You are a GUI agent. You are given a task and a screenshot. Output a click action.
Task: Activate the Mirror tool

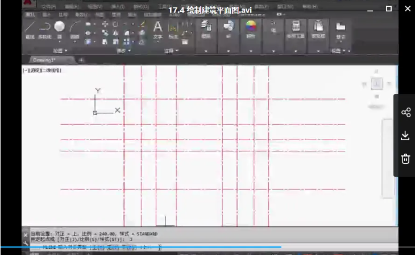point(115,33)
